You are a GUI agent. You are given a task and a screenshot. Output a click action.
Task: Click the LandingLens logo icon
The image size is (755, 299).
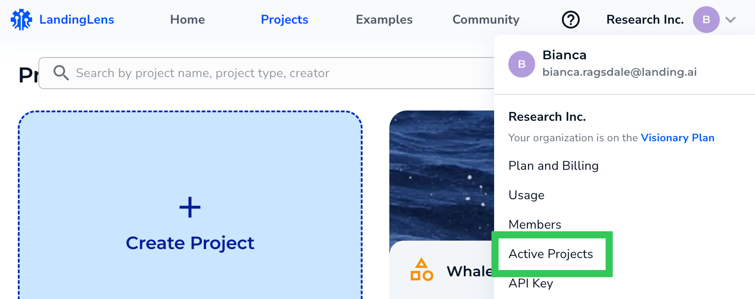pyautogui.click(x=21, y=20)
